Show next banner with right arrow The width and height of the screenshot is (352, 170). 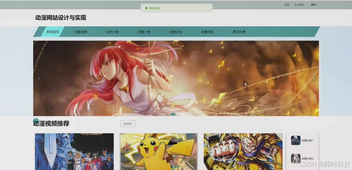coord(314,78)
